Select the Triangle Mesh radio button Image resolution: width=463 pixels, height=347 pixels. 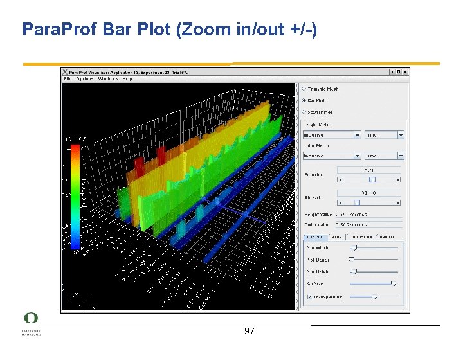pos(304,89)
